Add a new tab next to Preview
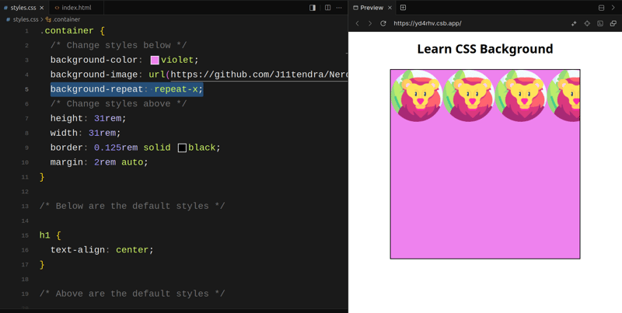 tap(403, 8)
